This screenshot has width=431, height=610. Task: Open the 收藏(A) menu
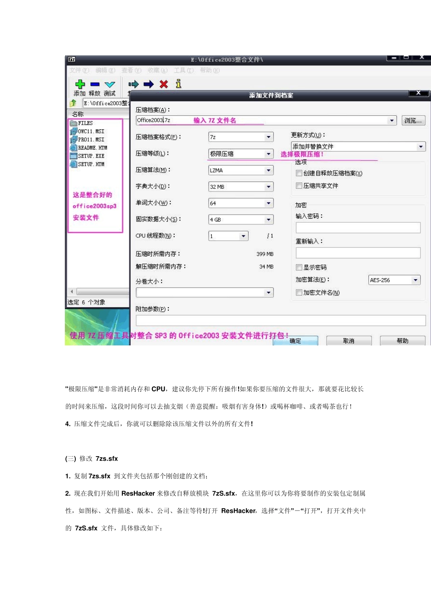tap(157, 70)
